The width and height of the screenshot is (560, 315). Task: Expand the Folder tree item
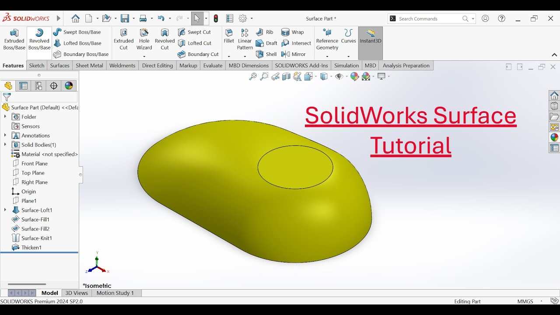(5, 117)
